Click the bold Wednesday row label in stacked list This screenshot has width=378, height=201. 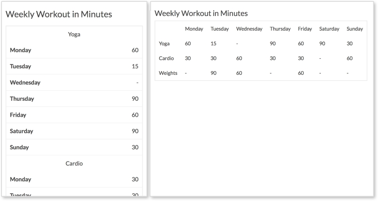pos(25,82)
